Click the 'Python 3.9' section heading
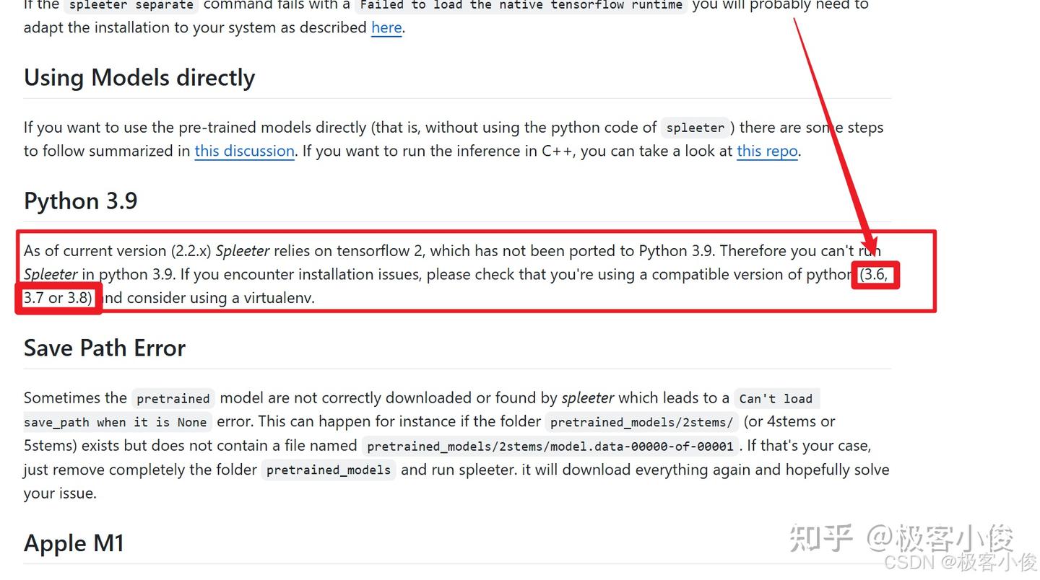This screenshot has height=580, width=1040. (x=80, y=201)
